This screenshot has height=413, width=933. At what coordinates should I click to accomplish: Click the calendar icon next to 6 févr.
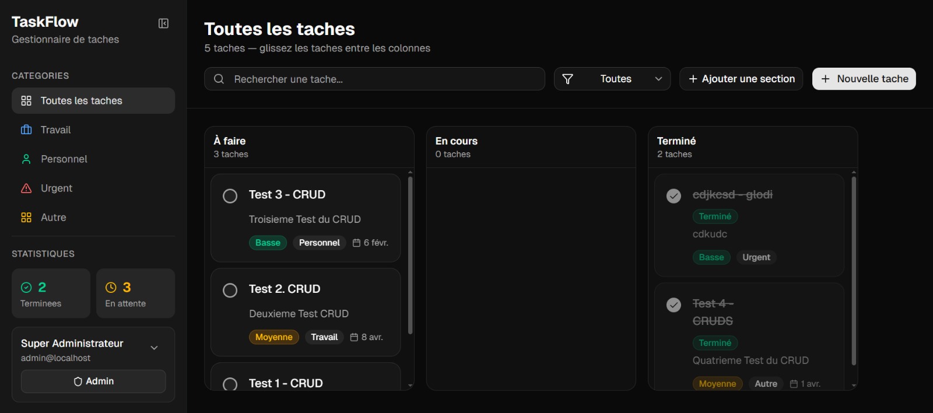[x=356, y=243]
